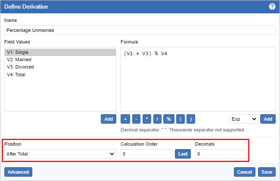This screenshot has height=181, width=280.
Task: Save the derivation
Action: click(x=267, y=172)
